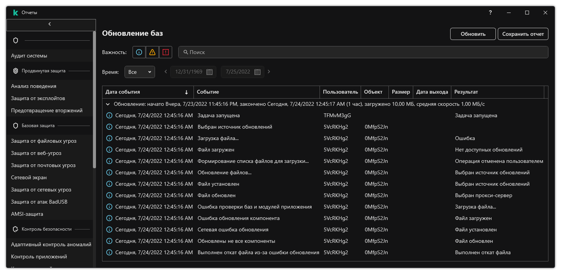
Task: Collapse the Обновление event group row
Action: point(108,104)
